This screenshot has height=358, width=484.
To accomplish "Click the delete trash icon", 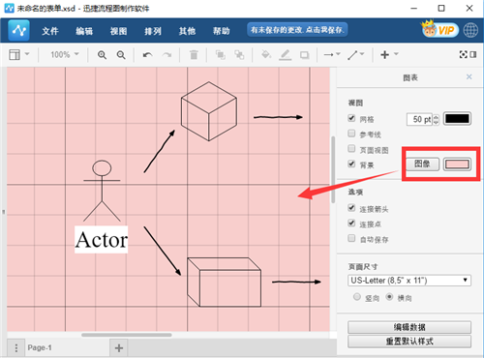I will pyautogui.click(x=194, y=55).
